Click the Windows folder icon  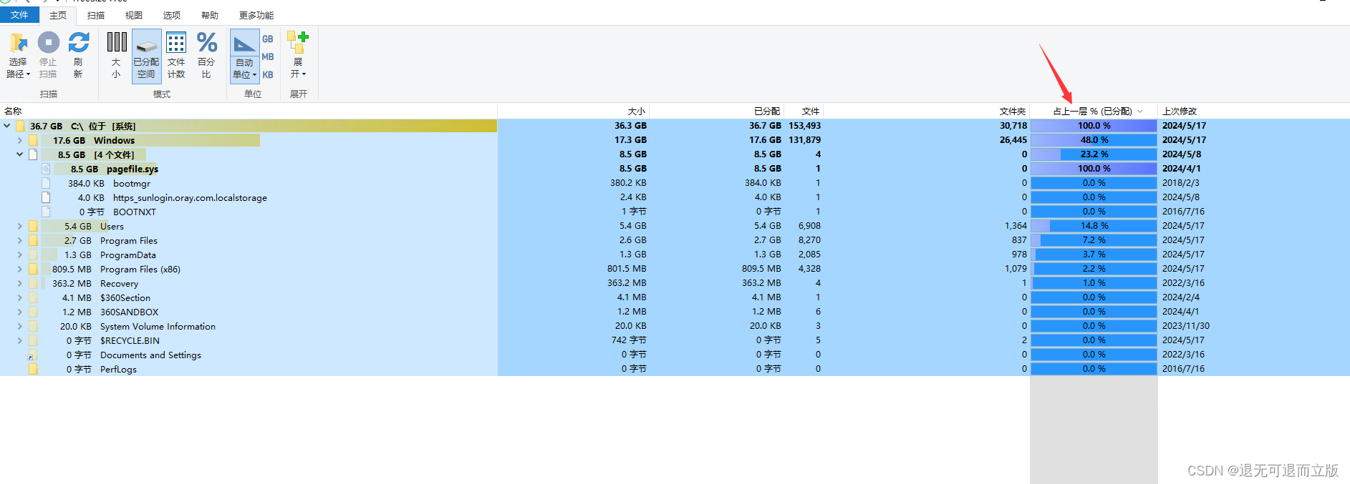tap(33, 140)
